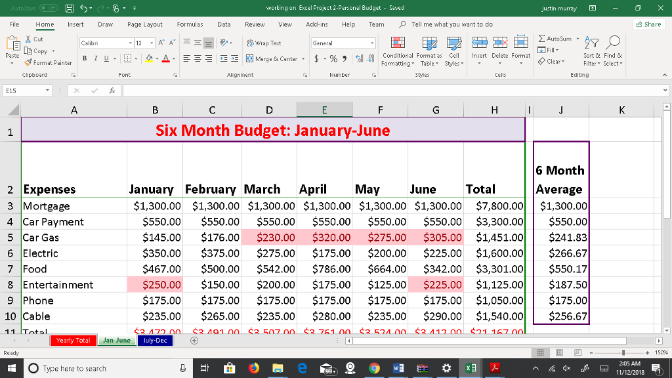The width and height of the screenshot is (672, 378).
Task: Open the Sort & Filter dropdown
Action: click(592, 51)
